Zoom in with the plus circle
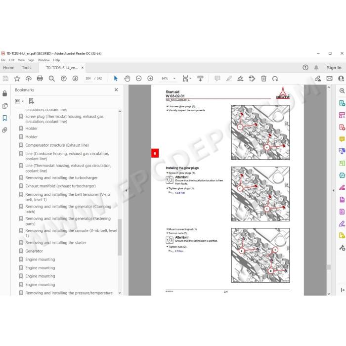The image size is (346, 346). click(x=150, y=79)
